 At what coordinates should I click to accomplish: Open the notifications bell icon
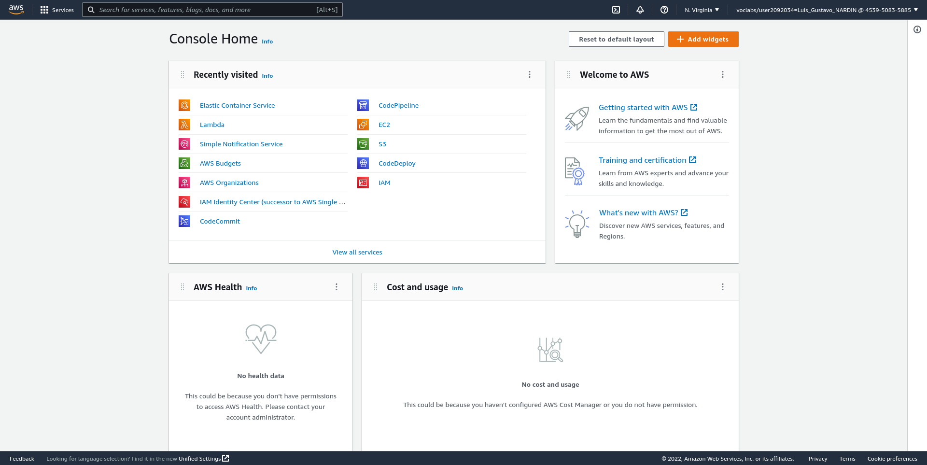[640, 10]
